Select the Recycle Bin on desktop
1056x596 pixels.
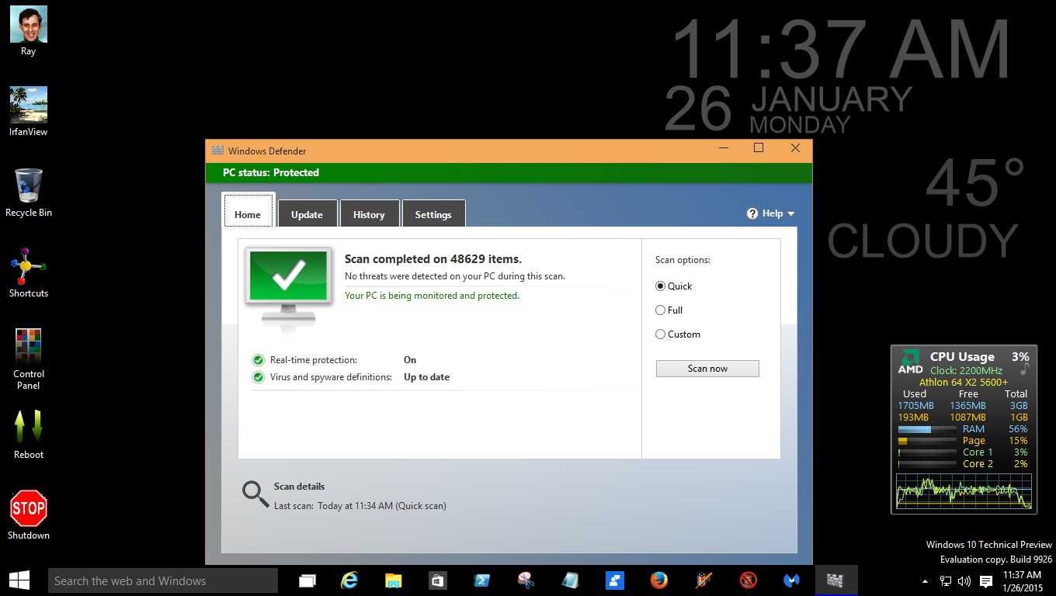point(29,192)
